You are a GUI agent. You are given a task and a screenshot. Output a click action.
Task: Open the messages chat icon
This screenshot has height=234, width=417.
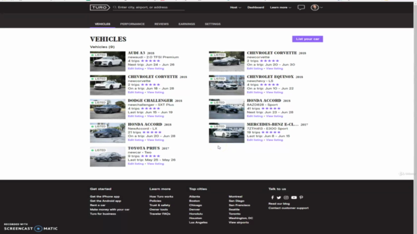301,7
